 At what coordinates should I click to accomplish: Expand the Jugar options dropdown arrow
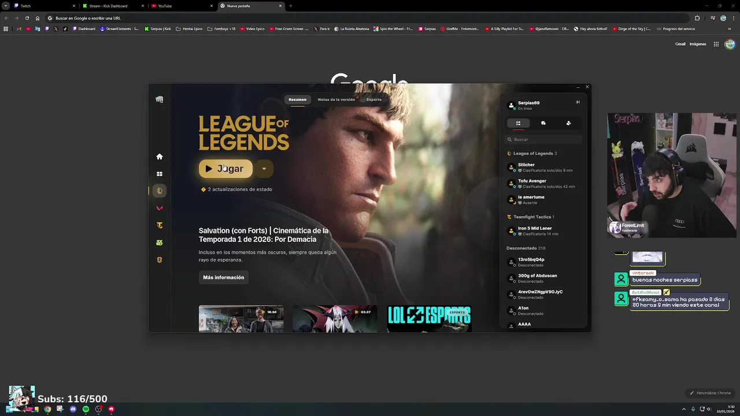click(264, 169)
